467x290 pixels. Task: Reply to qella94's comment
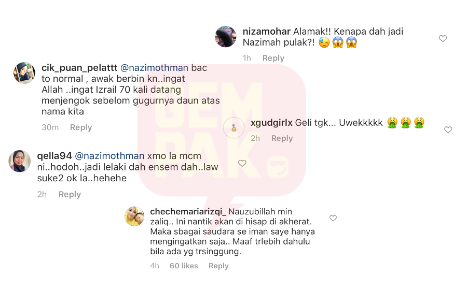70,194
